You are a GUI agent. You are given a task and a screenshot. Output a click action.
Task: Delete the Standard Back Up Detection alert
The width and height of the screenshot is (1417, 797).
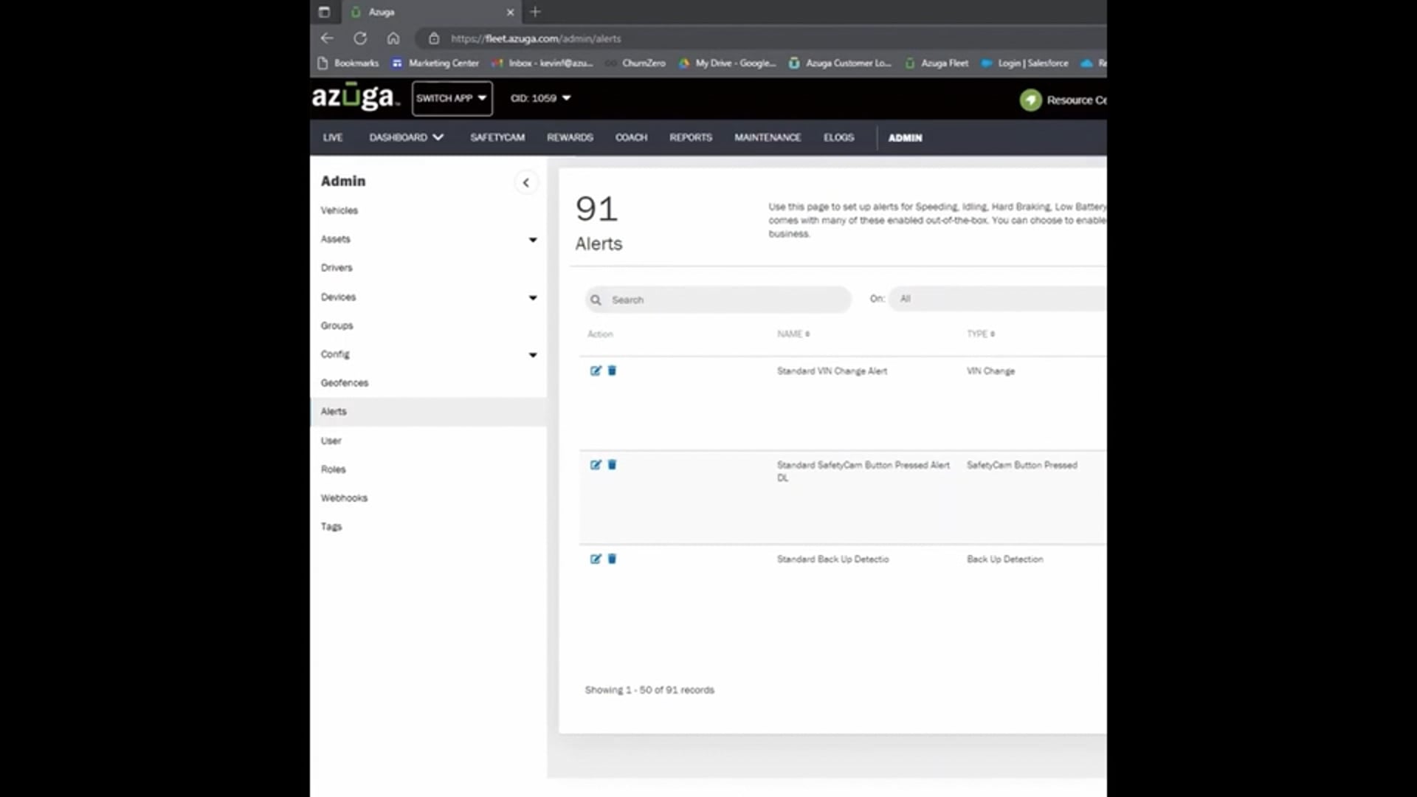coord(612,559)
